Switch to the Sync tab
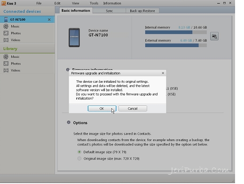The height and width of the screenshot is (184, 244). (x=109, y=11)
